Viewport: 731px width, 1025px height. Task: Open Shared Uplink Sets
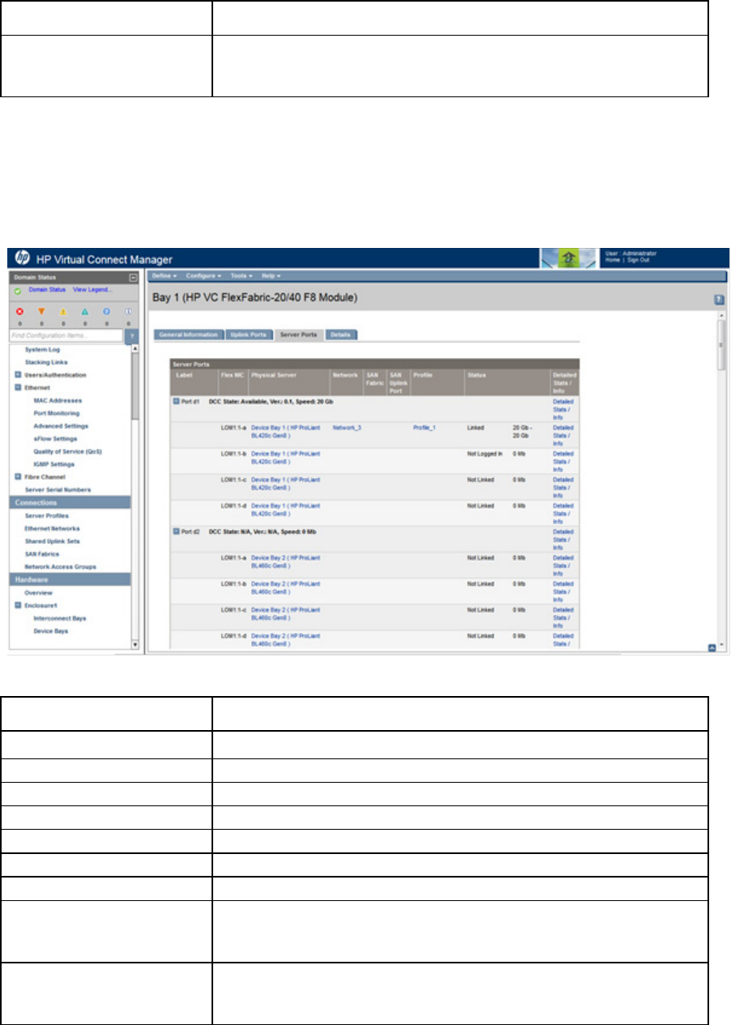click(x=53, y=541)
